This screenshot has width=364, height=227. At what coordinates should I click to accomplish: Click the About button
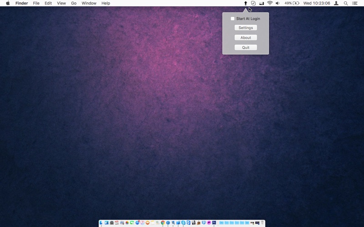(x=246, y=38)
